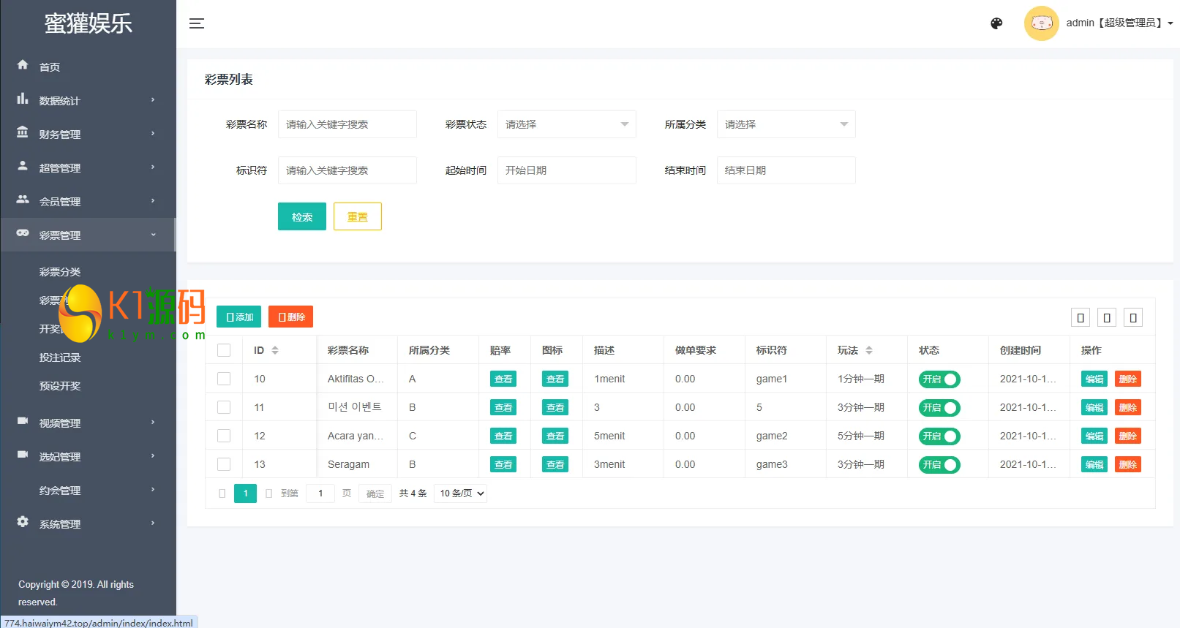Click the gamepad icon beside 彩票管理
The width and height of the screenshot is (1180, 628).
(23, 233)
